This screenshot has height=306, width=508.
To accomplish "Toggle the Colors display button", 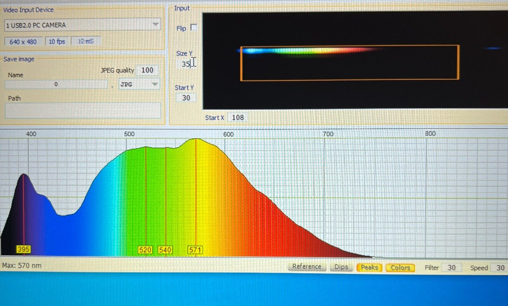I will [x=400, y=268].
